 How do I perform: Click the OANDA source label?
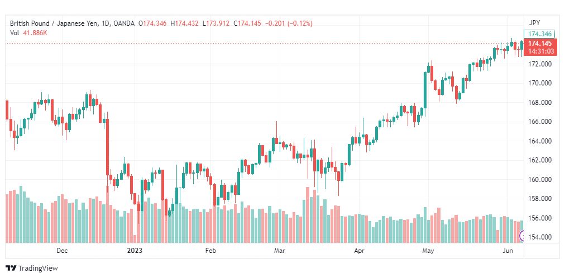pos(123,23)
